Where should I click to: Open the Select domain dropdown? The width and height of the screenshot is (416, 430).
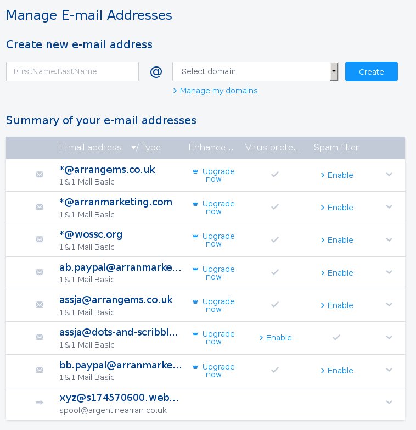click(x=255, y=71)
